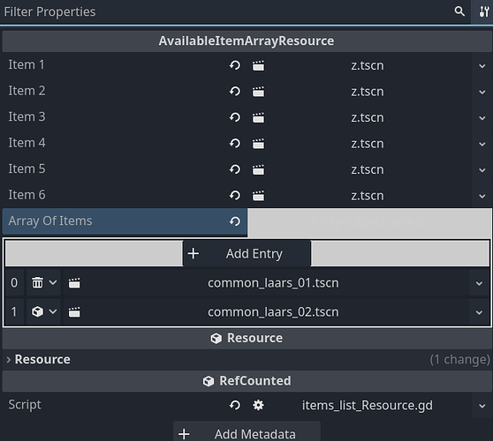Revert Item 4 using the reset icon

pos(234,144)
